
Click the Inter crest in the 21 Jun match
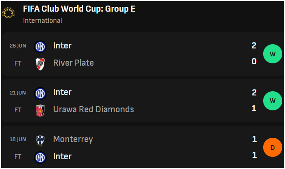click(40, 93)
